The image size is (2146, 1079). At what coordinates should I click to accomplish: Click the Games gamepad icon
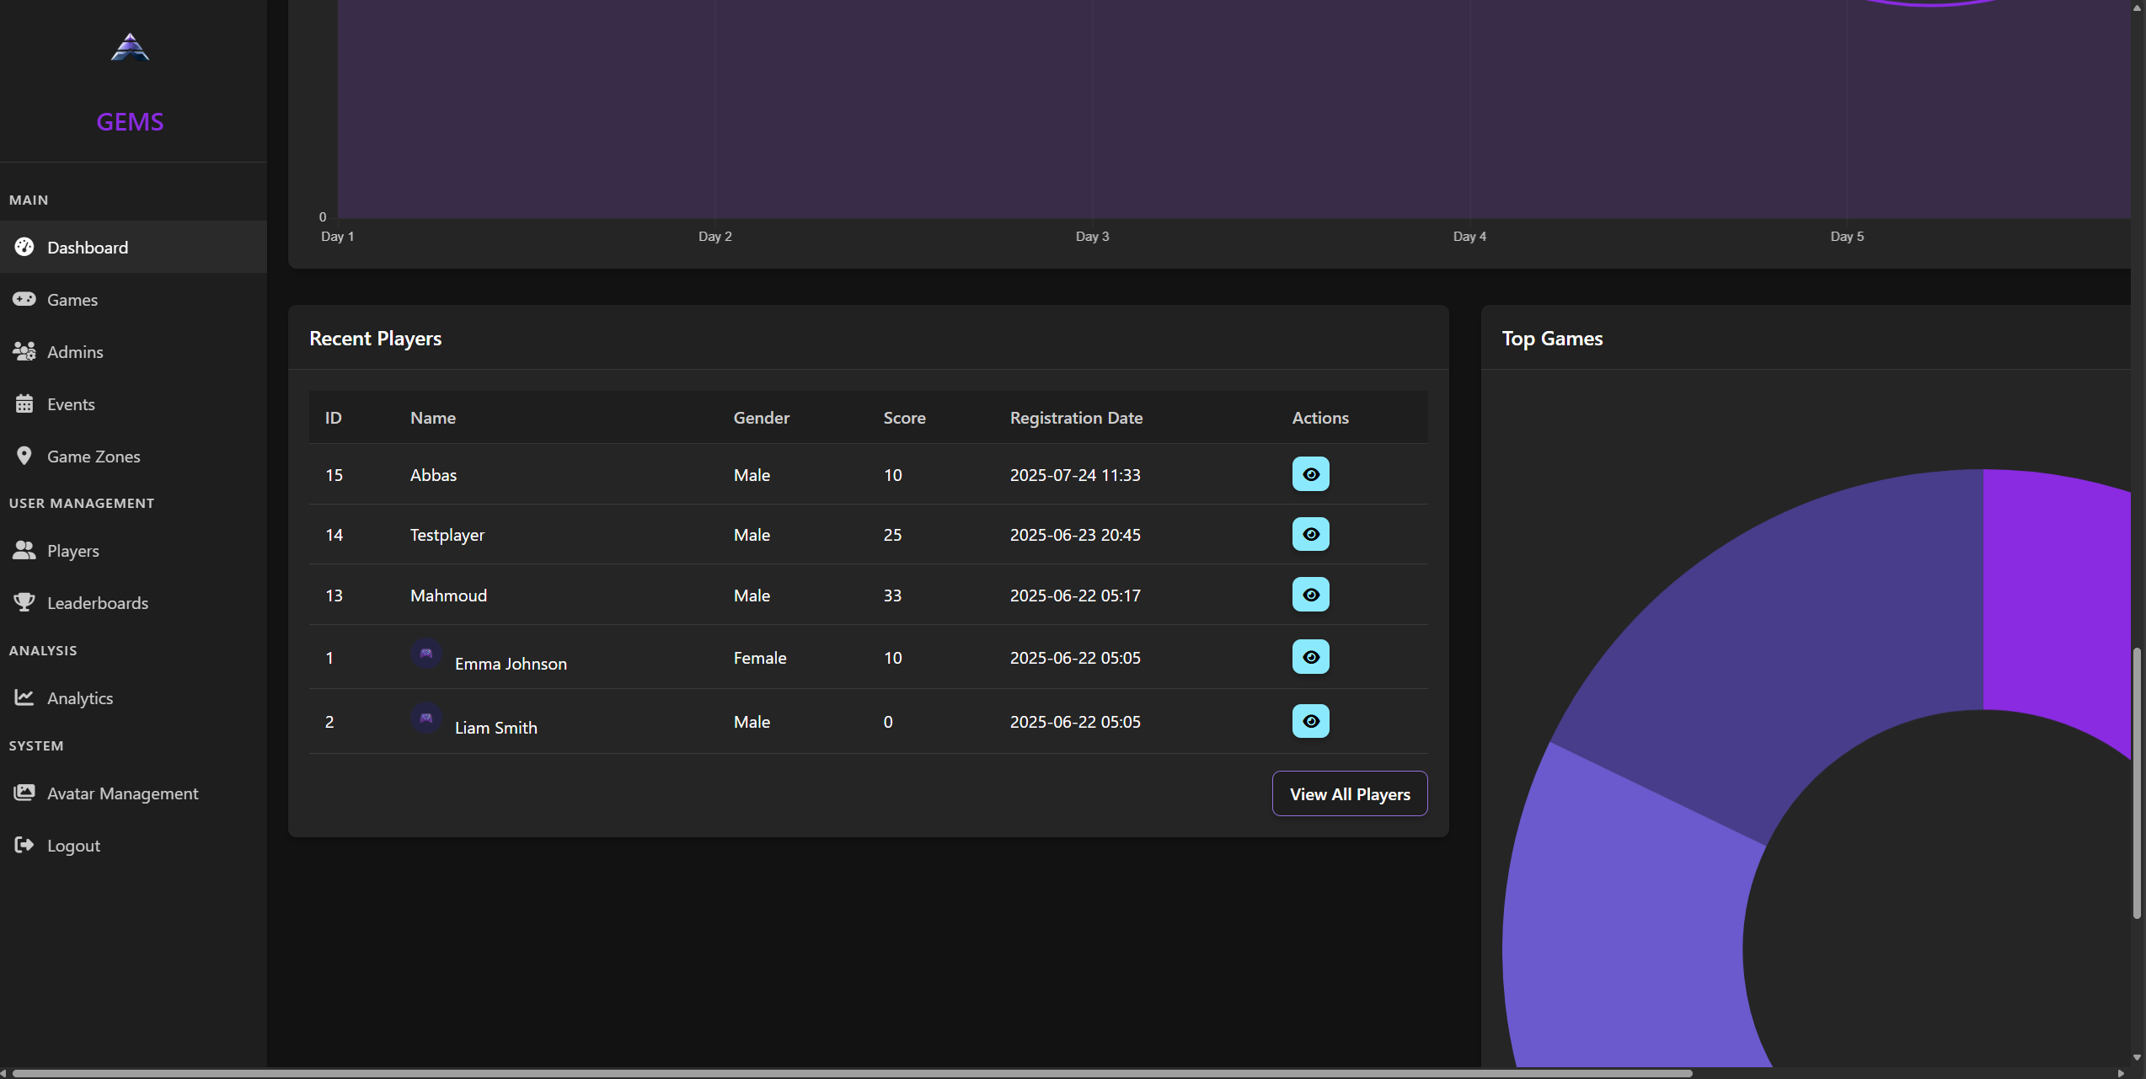(x=24, y=299)
